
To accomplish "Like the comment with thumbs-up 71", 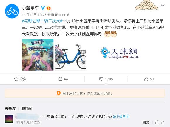I will 160,122.
